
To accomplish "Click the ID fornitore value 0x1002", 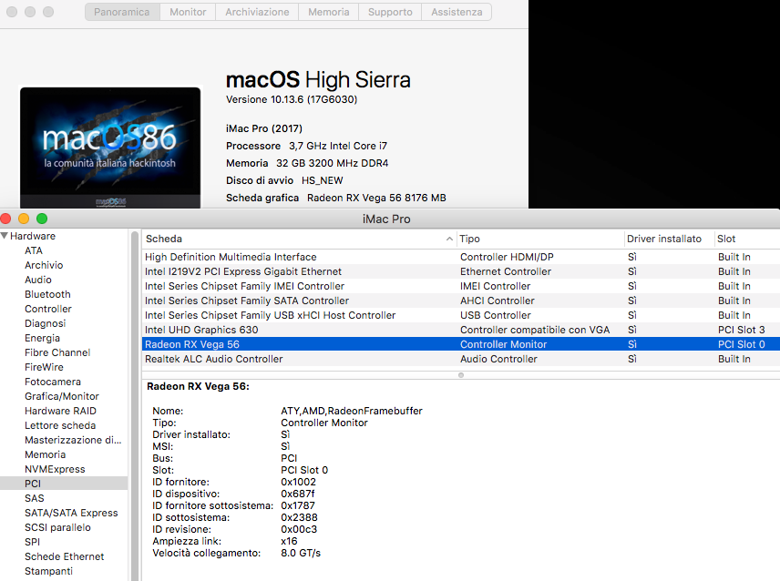I will [x=298, y=482].
